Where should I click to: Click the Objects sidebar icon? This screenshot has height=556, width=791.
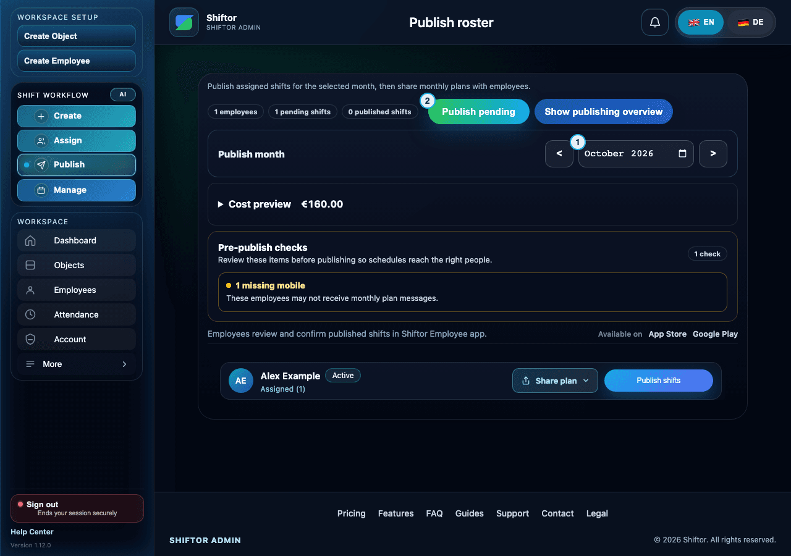coord(30,265)
